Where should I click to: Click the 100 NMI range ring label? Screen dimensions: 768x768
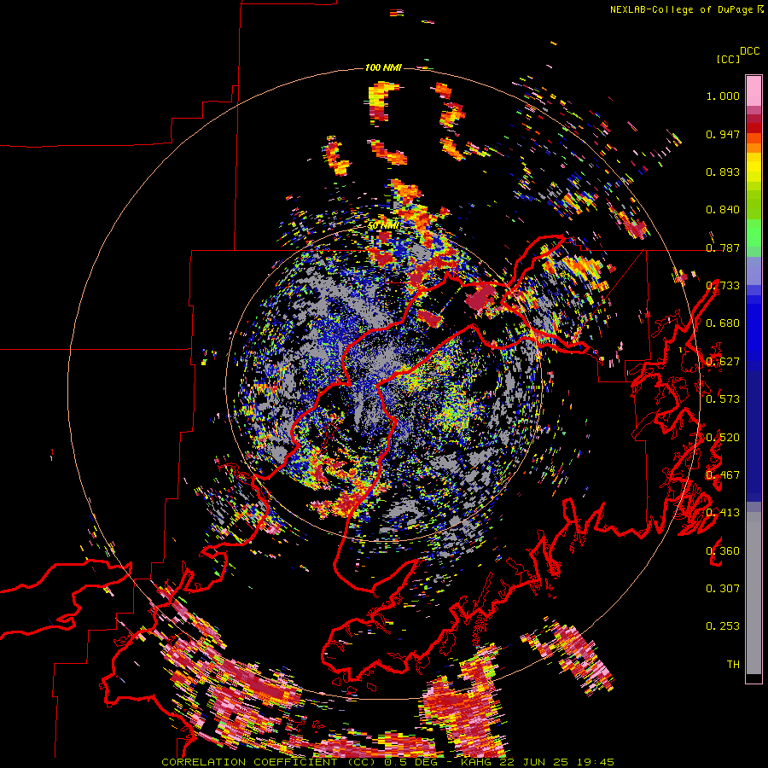(383, 67)
